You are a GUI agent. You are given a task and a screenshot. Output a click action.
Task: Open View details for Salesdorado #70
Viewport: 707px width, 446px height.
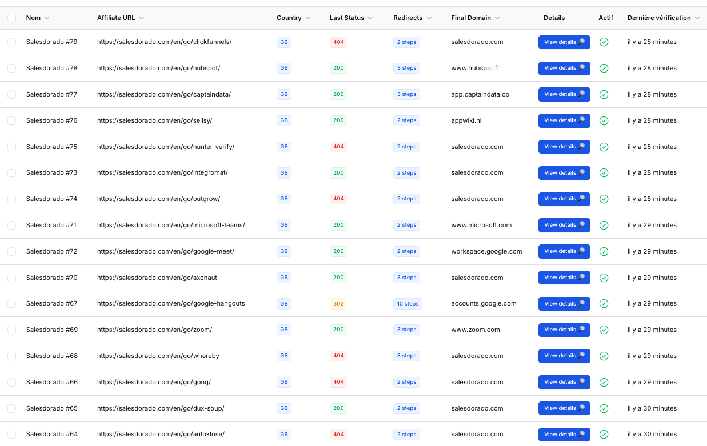(564, 278)
